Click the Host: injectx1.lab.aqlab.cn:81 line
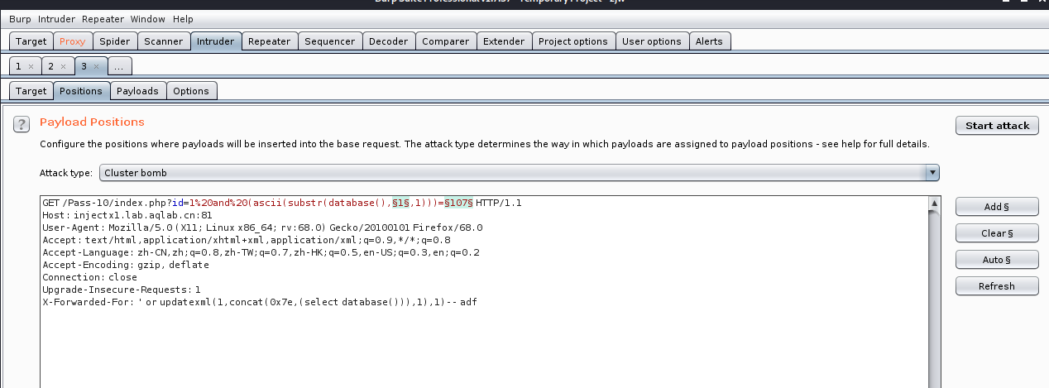The height and width of the screenshot is (388, 1049). coord(127,215)
